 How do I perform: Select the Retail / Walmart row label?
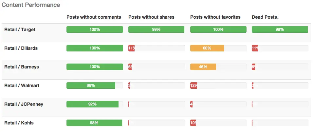22,85
